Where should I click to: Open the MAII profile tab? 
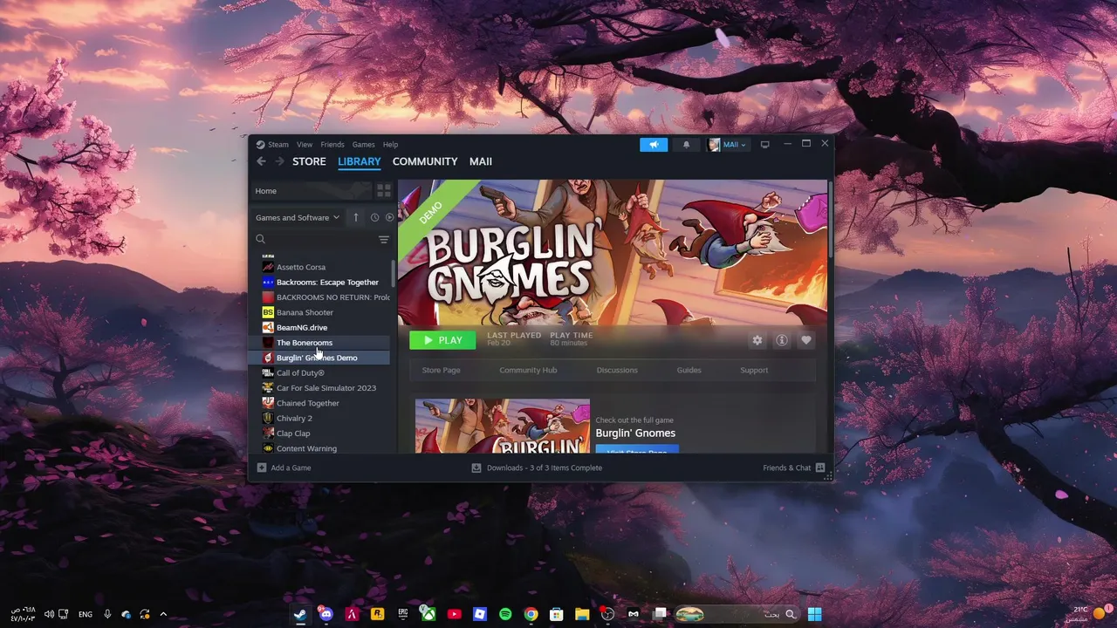click(x=481, y=161)
